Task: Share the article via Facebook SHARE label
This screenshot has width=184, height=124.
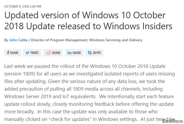Action: [x=14, y=53]
